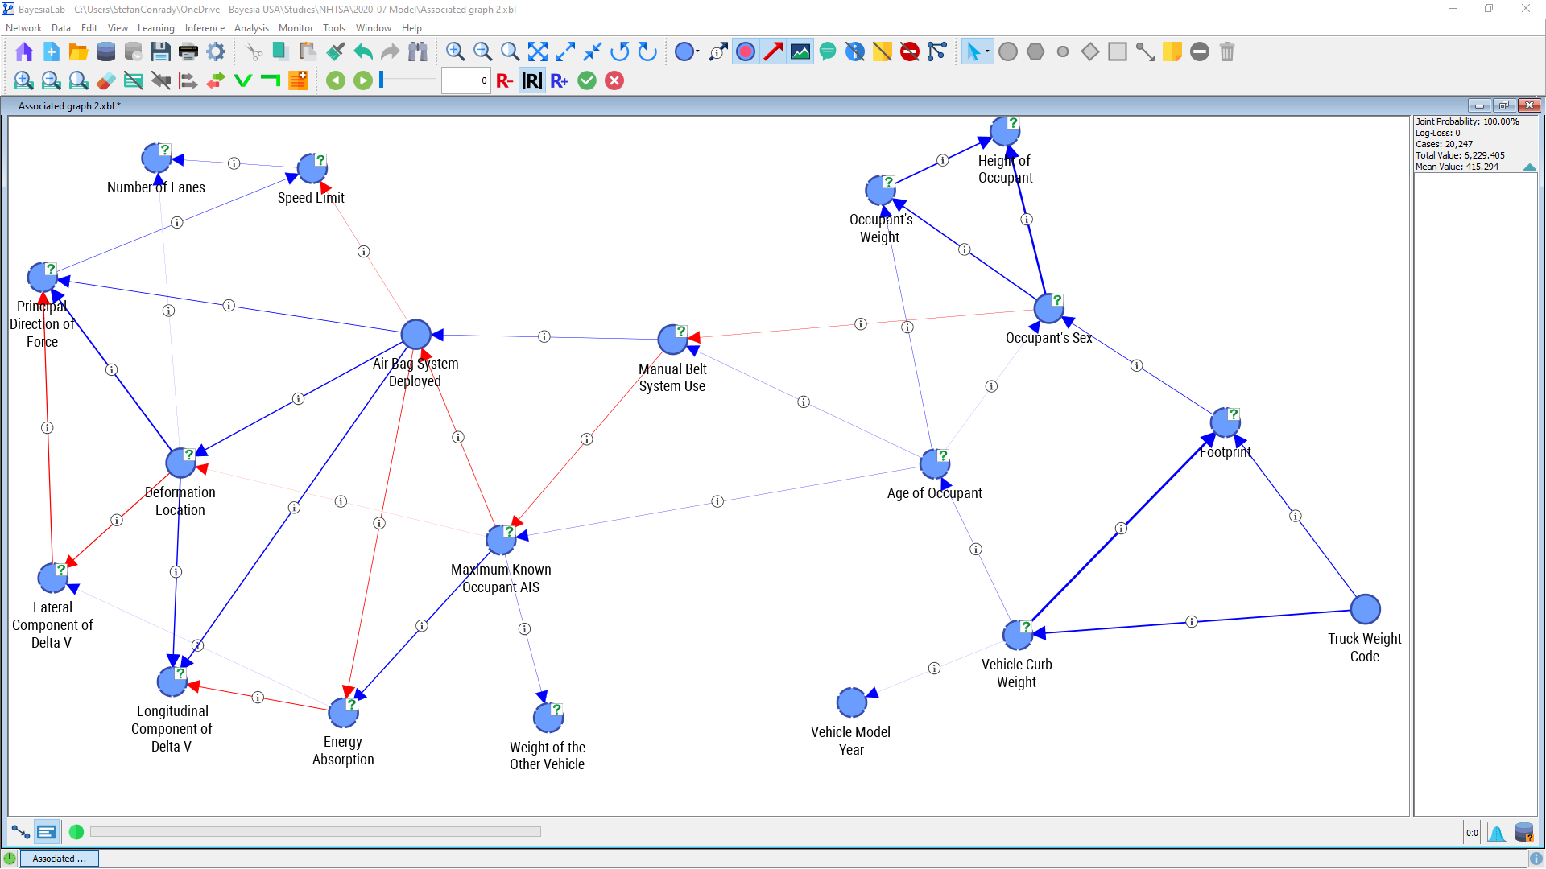Click the binoculars search icon
The height and width of the screenshot is (869, 1546).
(417, 52)
